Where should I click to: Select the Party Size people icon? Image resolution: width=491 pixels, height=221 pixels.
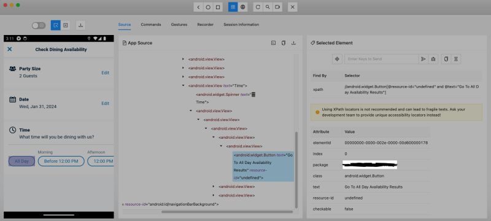pyautogui.click(x=12, y=69)
